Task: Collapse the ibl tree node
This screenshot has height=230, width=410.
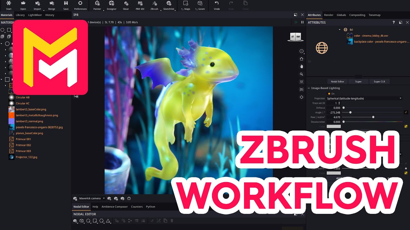Action: tap(340, 30)
